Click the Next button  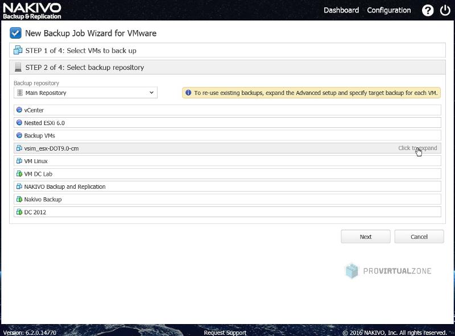[x=366, y=237]
